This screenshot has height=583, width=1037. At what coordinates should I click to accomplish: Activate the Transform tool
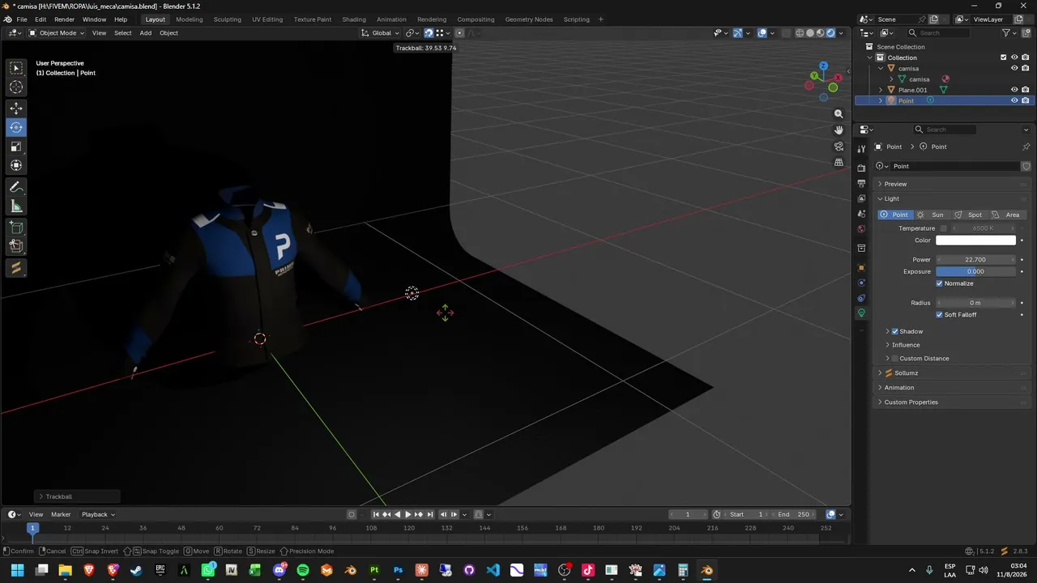click(16, 165)
